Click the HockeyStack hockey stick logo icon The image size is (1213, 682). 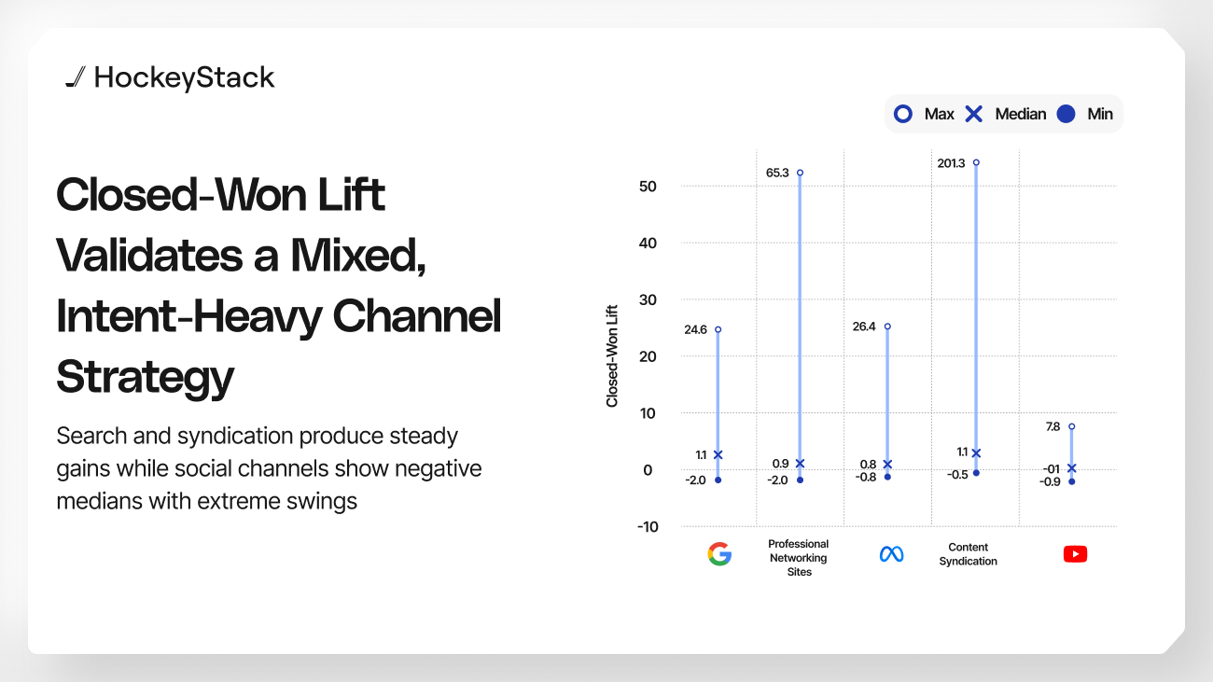point(75,78)
